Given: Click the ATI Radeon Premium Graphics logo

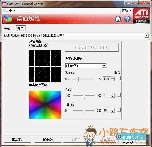Looking at the screenshot, I should click(x=141, y=16).
